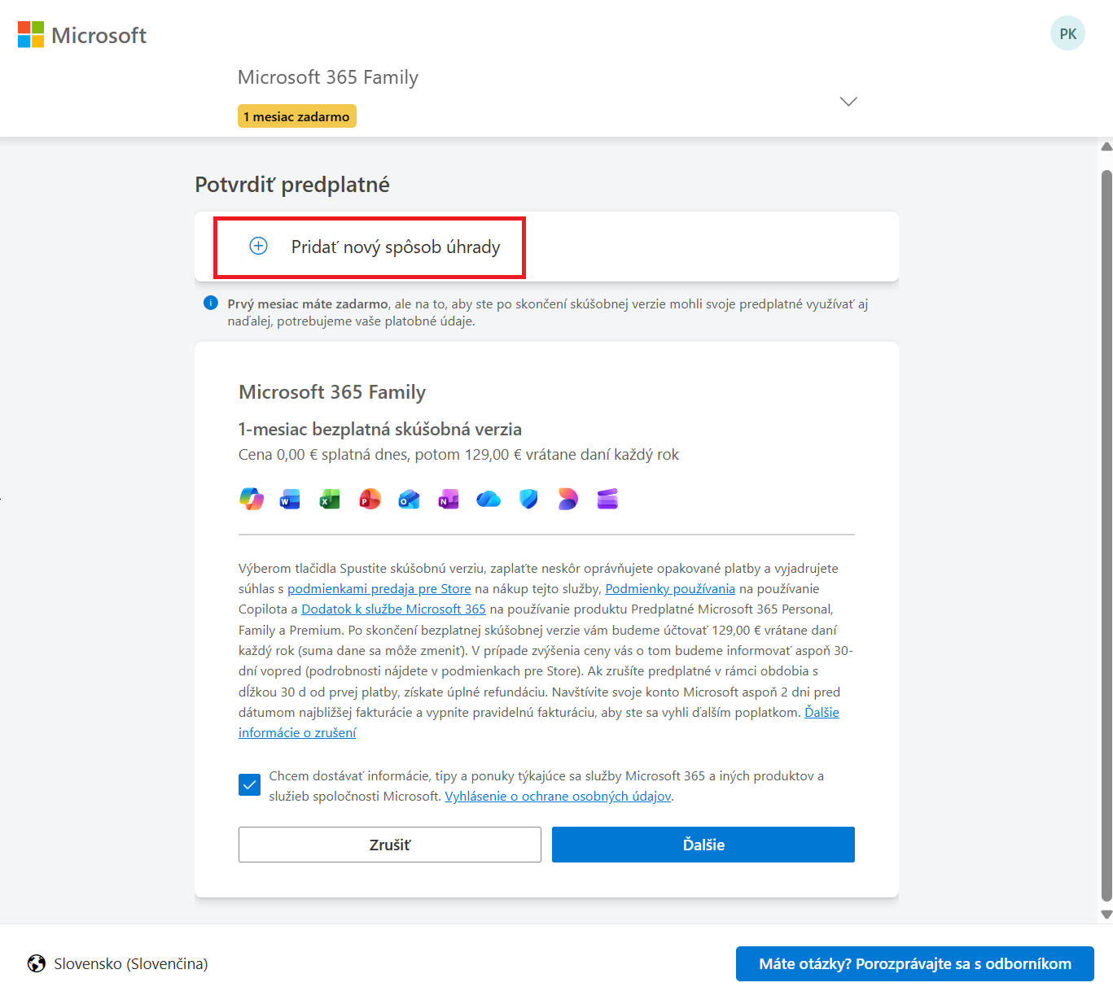Click the OneDrive cloud icon
The width and height of the screenshot is (1113, 1000).
coord(489,499)
